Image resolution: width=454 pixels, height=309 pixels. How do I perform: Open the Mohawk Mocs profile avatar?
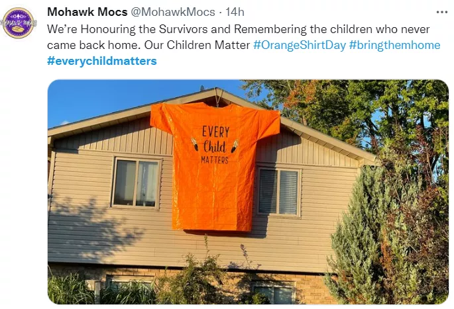point(19,22)
